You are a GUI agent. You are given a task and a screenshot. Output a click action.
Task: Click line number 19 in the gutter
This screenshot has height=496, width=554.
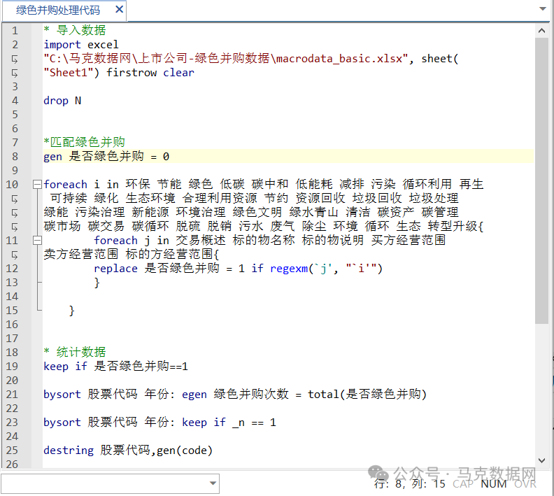(12, 366)
